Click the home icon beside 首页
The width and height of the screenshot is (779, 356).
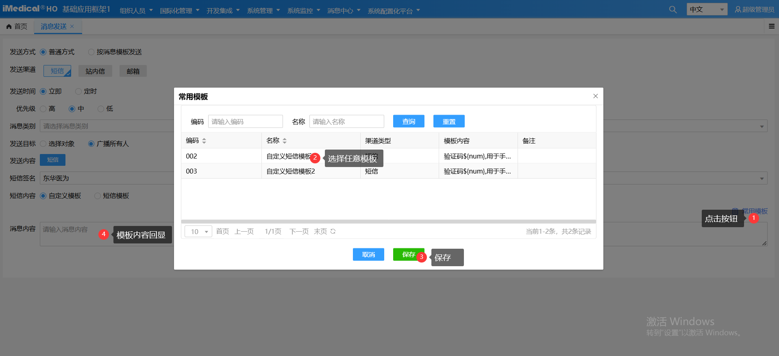(x=9, y=26)
